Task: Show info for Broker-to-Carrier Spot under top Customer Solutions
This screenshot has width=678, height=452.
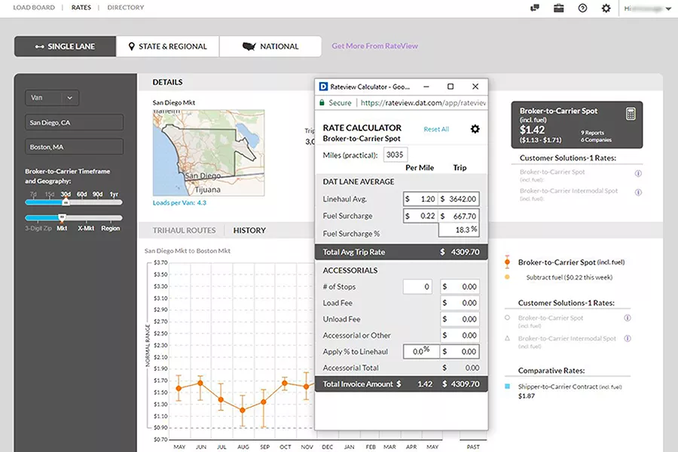Action: (x=638, y=173)
